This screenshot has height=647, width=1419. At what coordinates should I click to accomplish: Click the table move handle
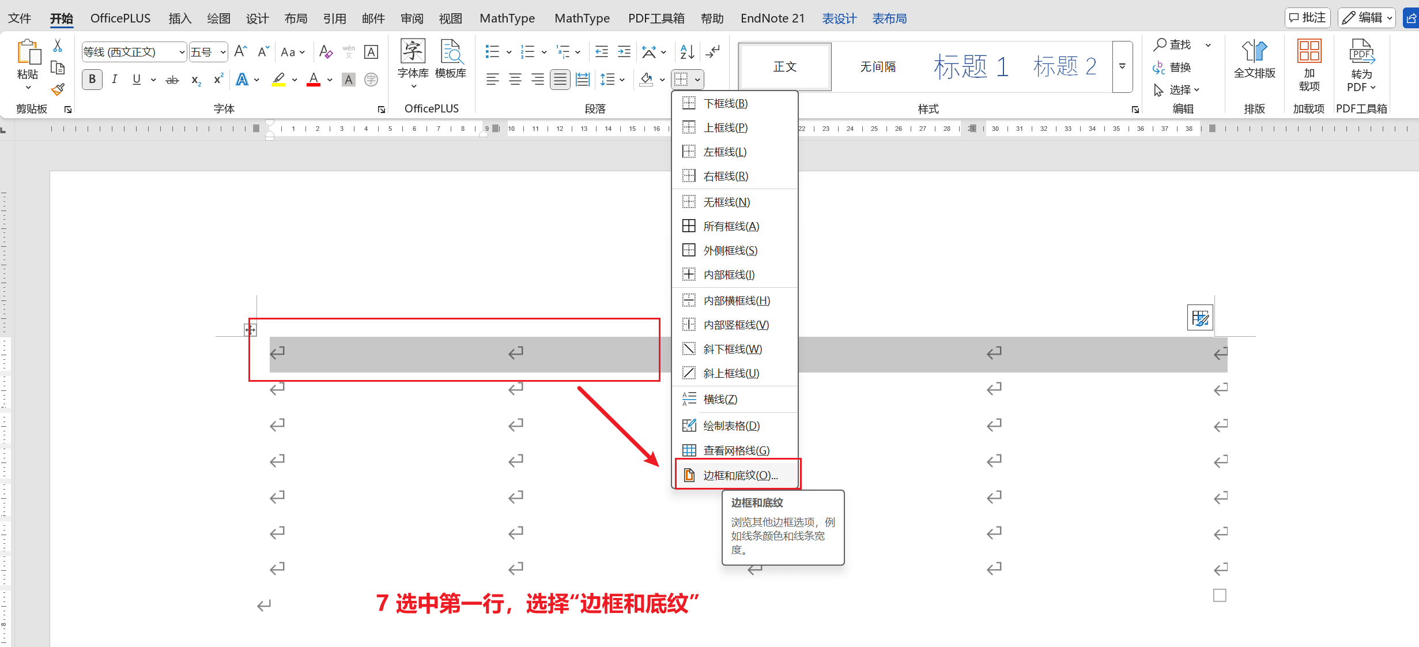pos(250,330)
